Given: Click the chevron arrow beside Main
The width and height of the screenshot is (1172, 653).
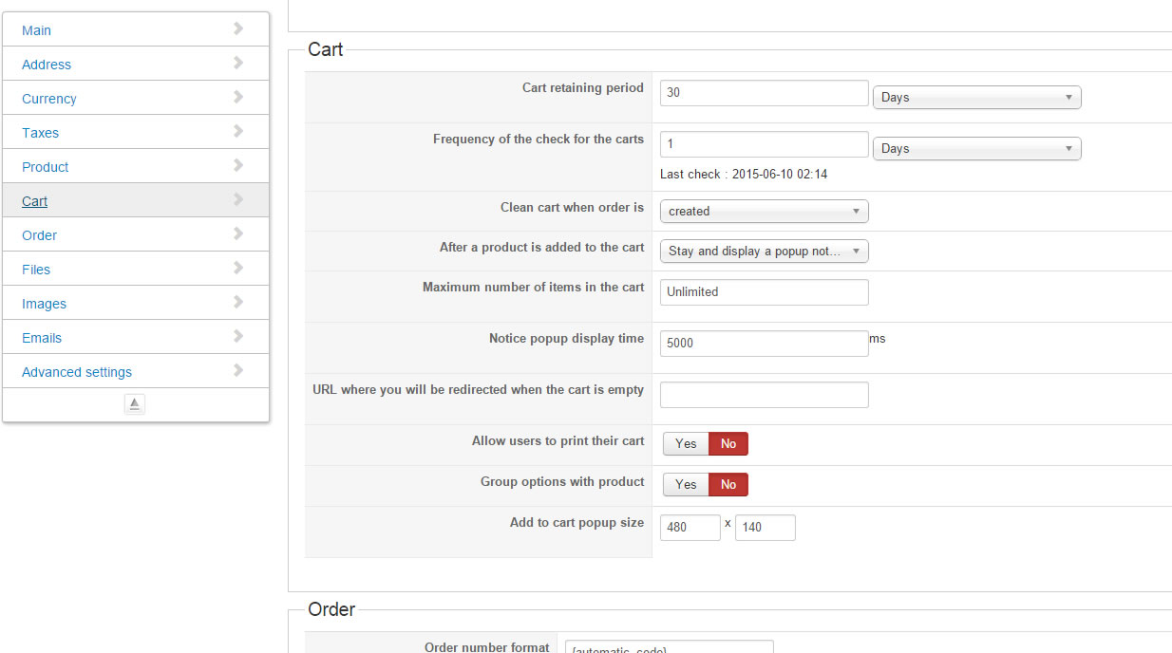Looking at the screenshot, I should 238,29.
